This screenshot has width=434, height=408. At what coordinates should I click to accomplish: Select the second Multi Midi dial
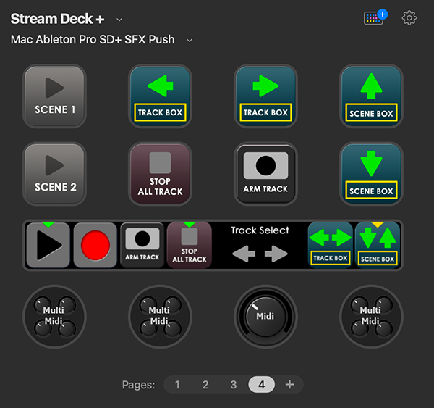pos(160,317)
